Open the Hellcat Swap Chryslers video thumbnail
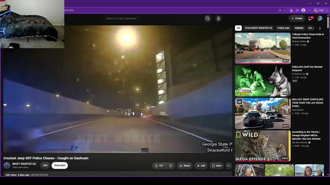330x185 pixels. tap(263, 113)
